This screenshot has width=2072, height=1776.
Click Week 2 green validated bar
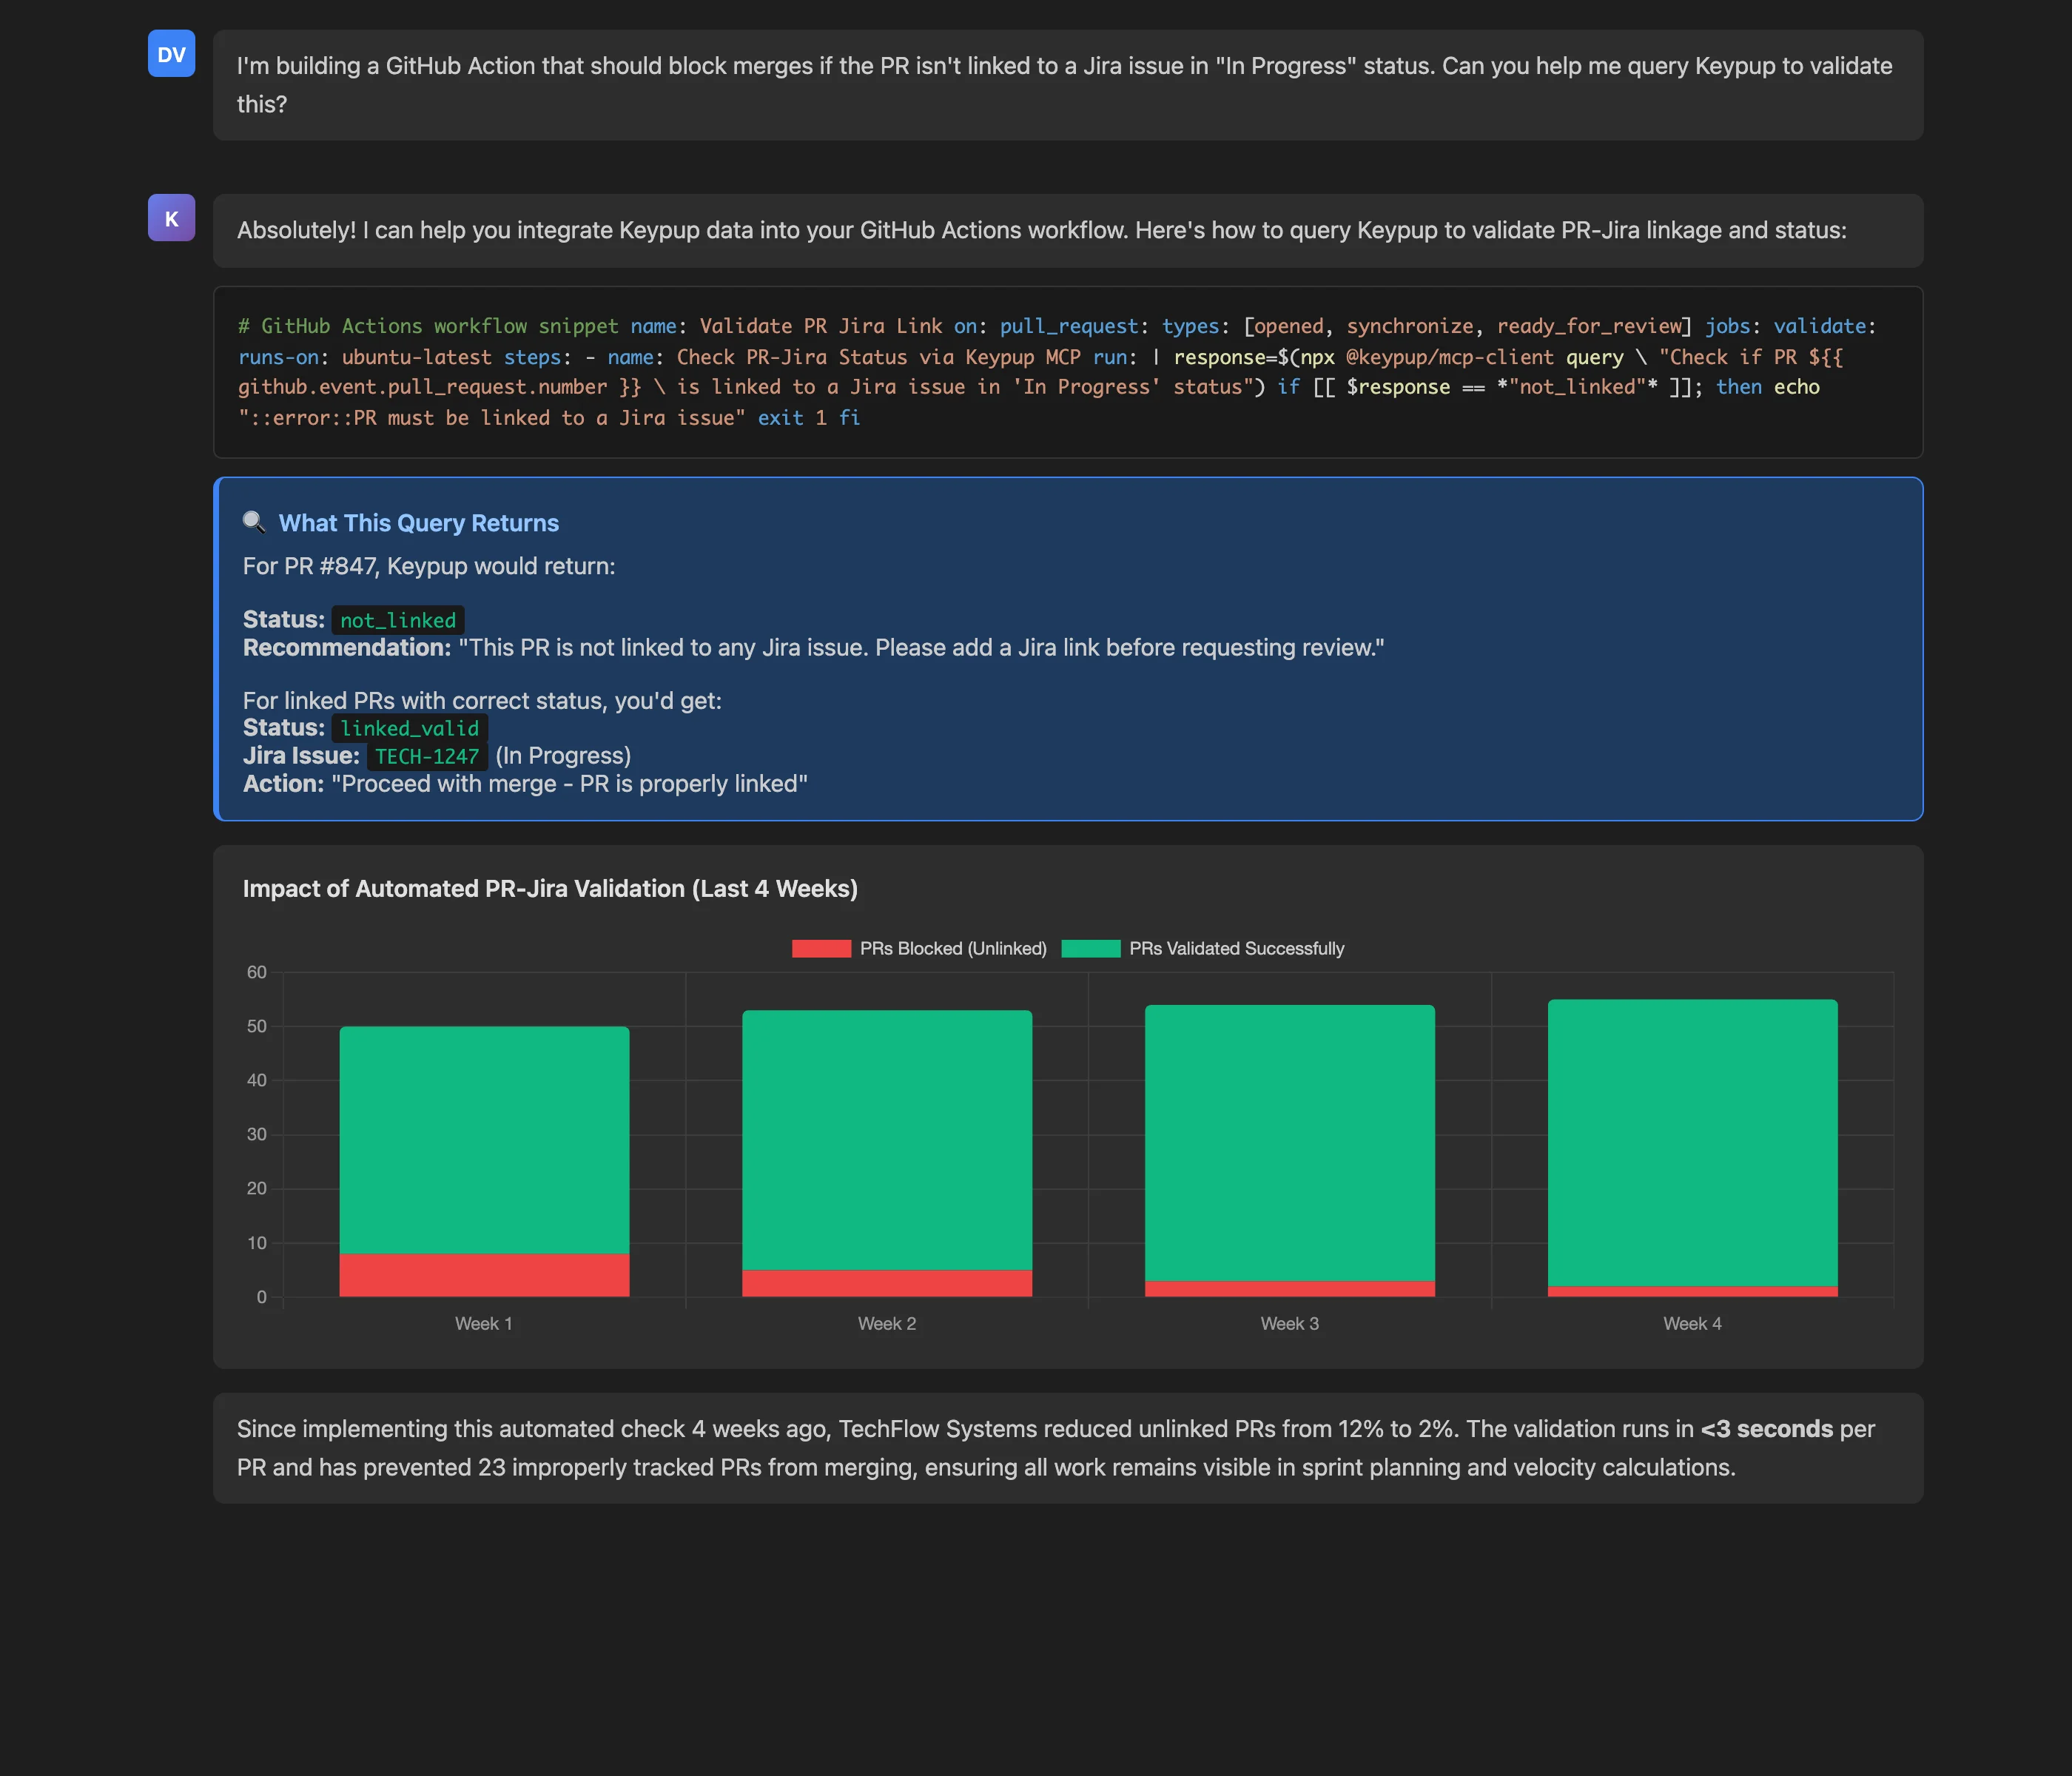(x=887, y=1140)
